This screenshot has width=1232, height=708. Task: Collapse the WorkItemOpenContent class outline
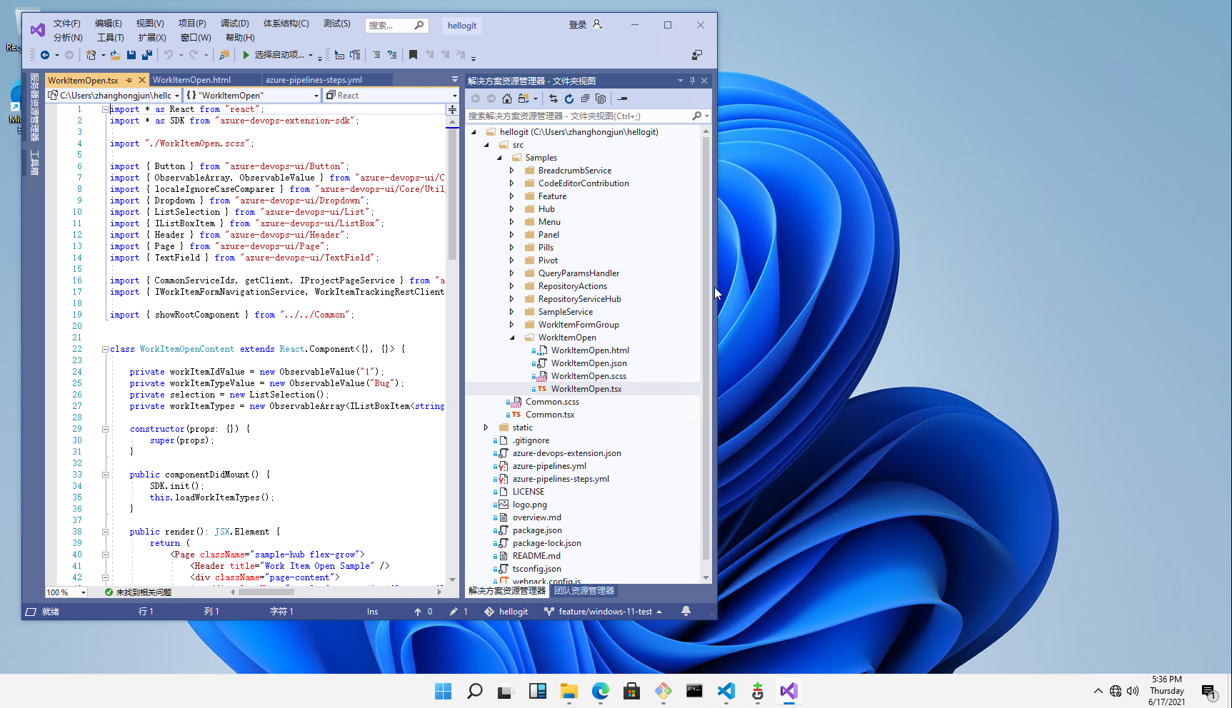click(105, 349)
